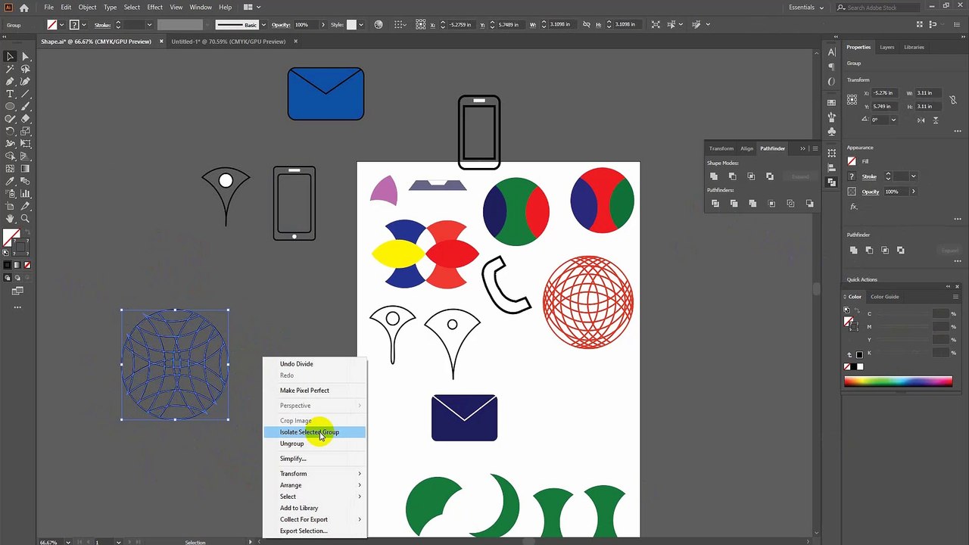Open the Effect menu
The image size is (969, 545).
(x=155, y=8)
